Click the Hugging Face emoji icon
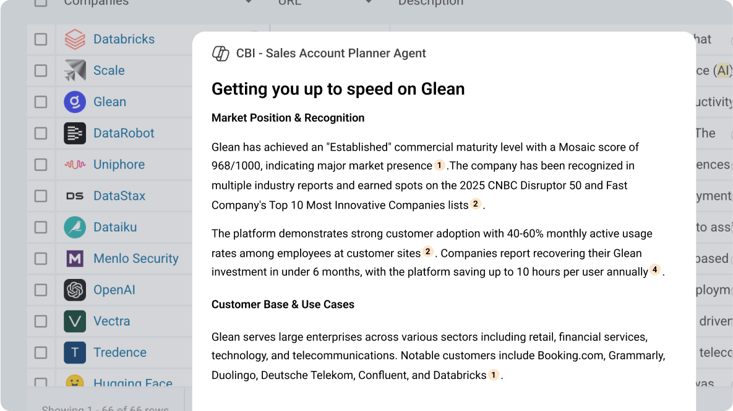Image resolution: width=733 pixels, height=411 pixels. 75,383
